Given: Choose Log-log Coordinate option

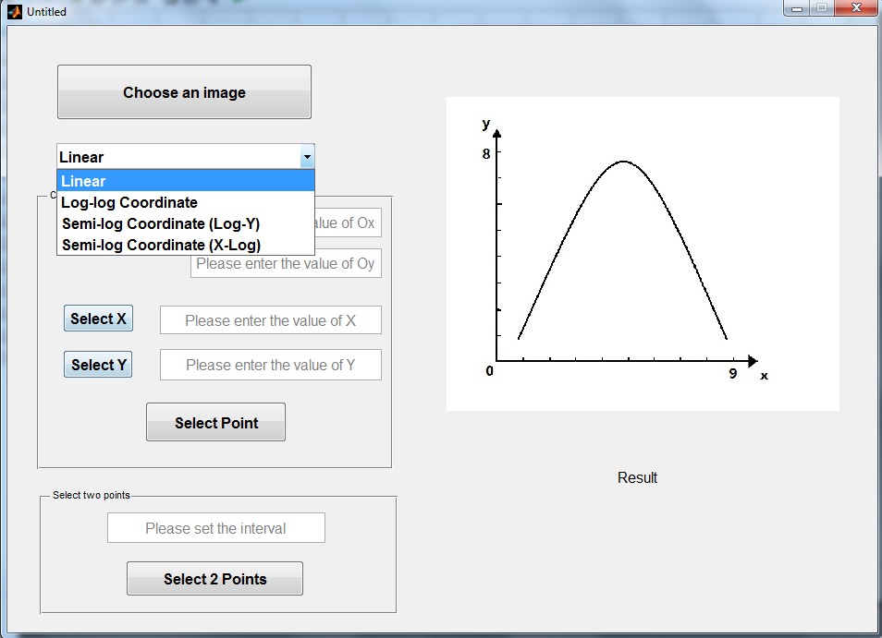Looking at the screenshot, I should point(185,202).
